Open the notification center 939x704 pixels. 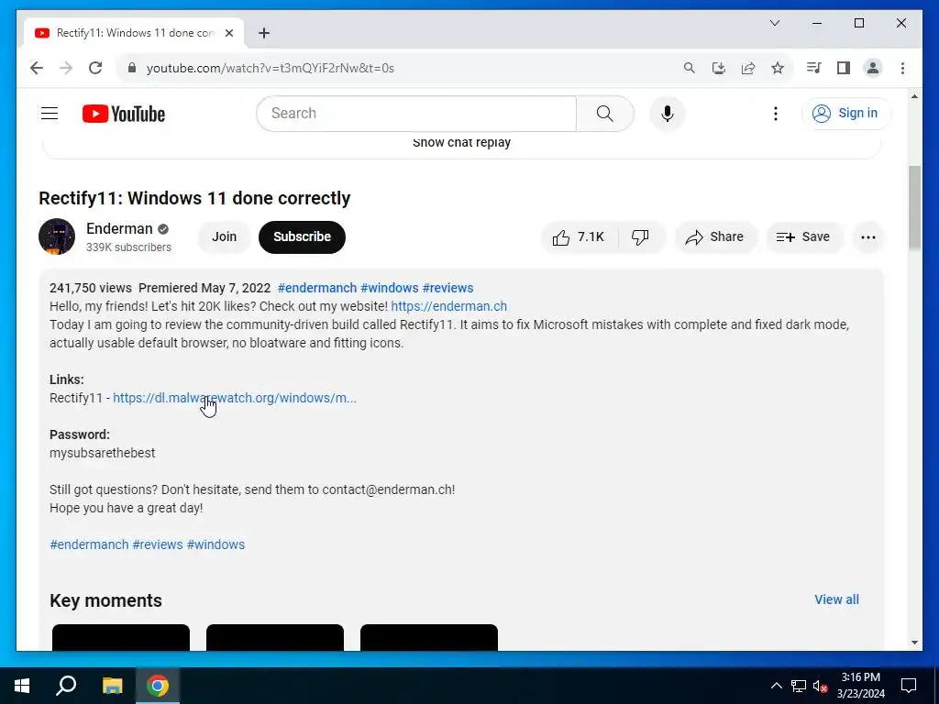click(909, 686)
